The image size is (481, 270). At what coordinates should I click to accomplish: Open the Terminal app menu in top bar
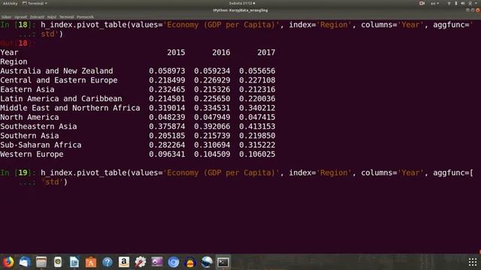pos(35,3)
